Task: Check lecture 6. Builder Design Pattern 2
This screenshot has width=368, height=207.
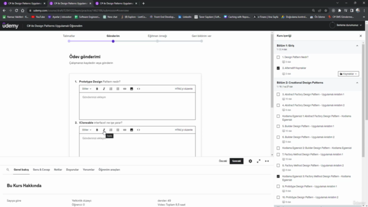Action: 278,137
